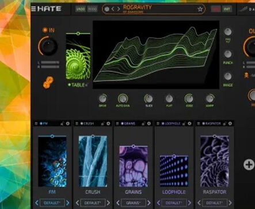Open the LOOPHOLE module settings gear

[x=189, y=124]
